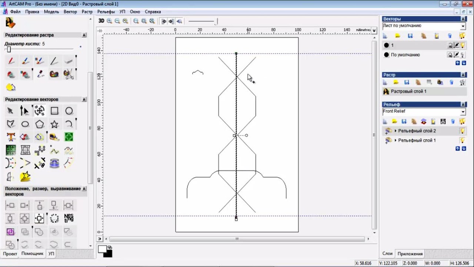Screen dimensions: 474x267
Task: Switch to the УП tab
Action: point(51,254)
